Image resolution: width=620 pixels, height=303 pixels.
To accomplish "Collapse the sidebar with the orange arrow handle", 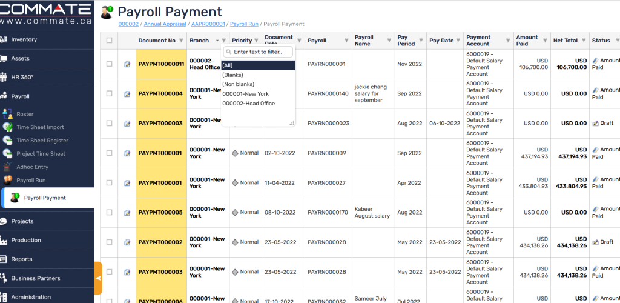I will click(98, 278).
